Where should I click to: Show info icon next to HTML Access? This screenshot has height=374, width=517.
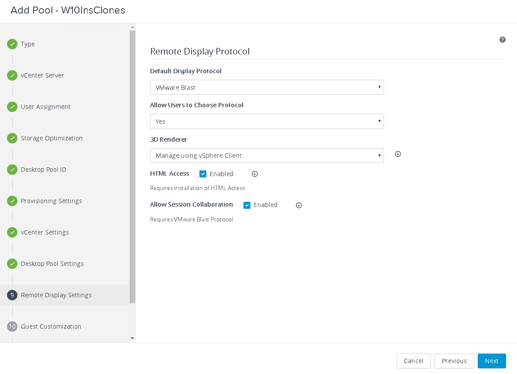[x=254, y=174]
